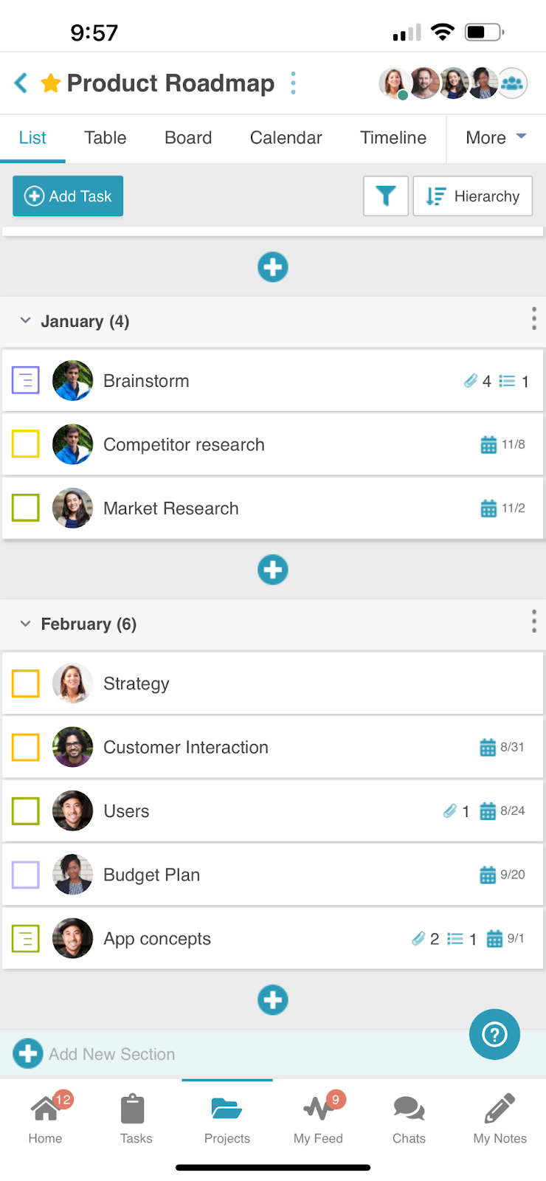Open the More views dropdown
This screenshot has height=1181, width=546.
point(496,138)
